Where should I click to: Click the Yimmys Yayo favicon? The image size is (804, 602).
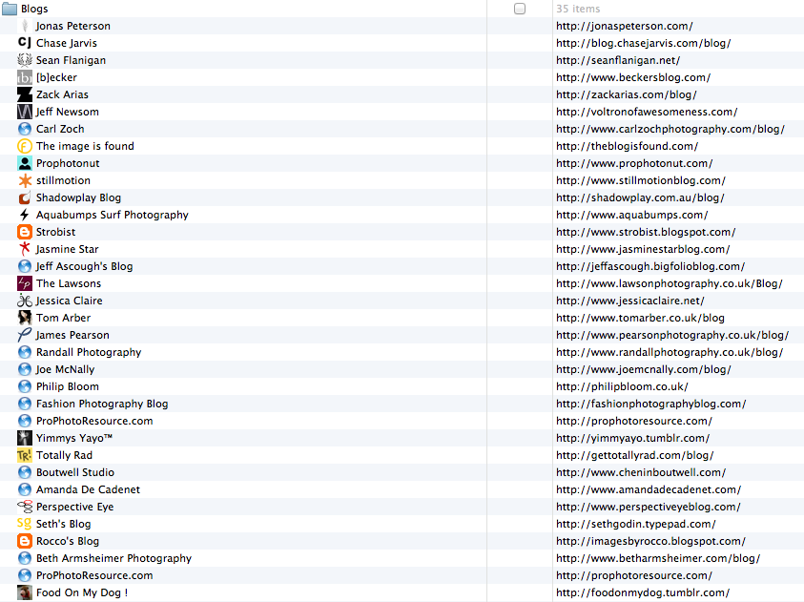click(x=25, y=438)
